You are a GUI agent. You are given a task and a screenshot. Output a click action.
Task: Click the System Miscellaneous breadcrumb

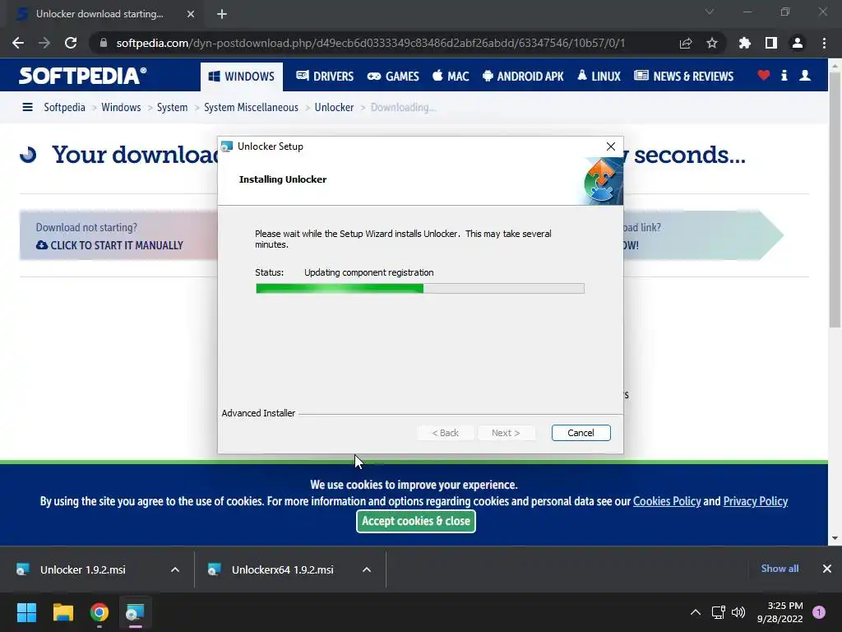point(251,107)
